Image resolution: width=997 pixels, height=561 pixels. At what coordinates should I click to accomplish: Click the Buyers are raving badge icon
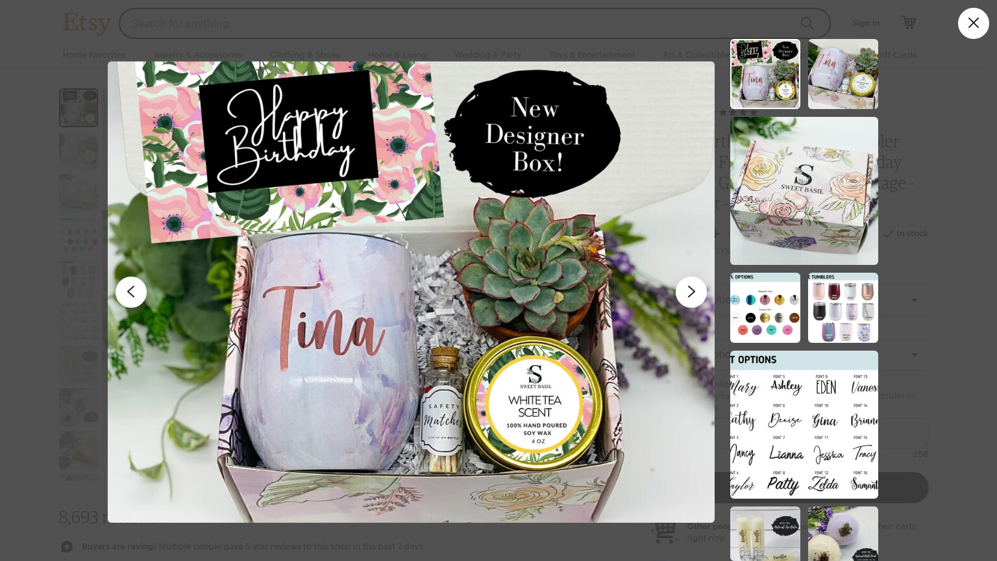[x=67, y=547]
